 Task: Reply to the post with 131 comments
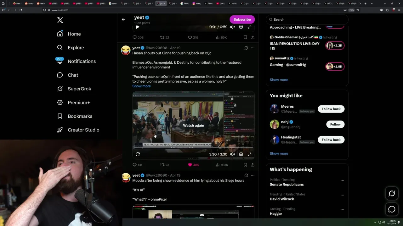[x=138, y=165]
